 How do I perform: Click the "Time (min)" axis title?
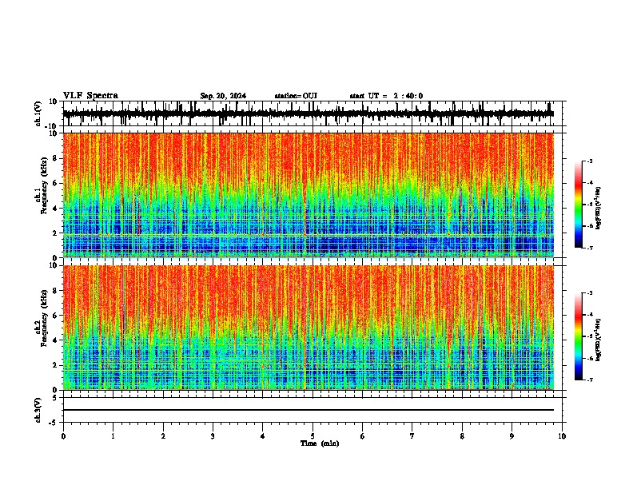[320, 443]
